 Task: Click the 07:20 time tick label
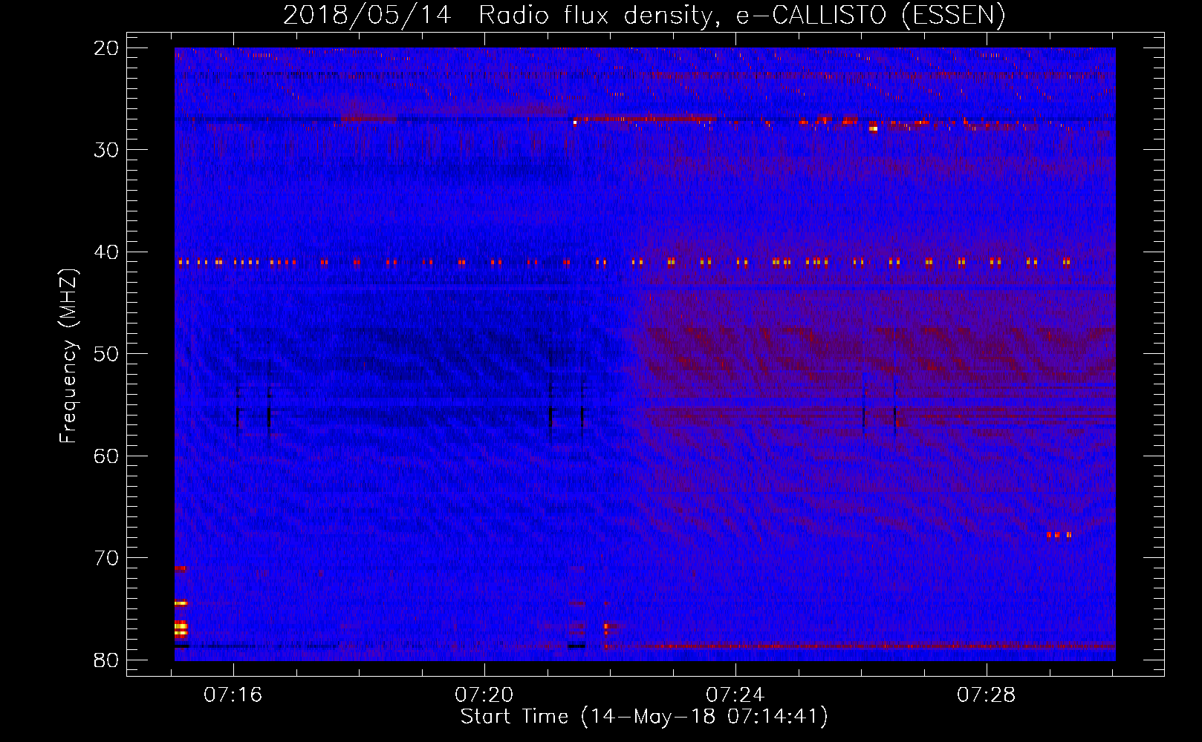click(x=484, y=695)
